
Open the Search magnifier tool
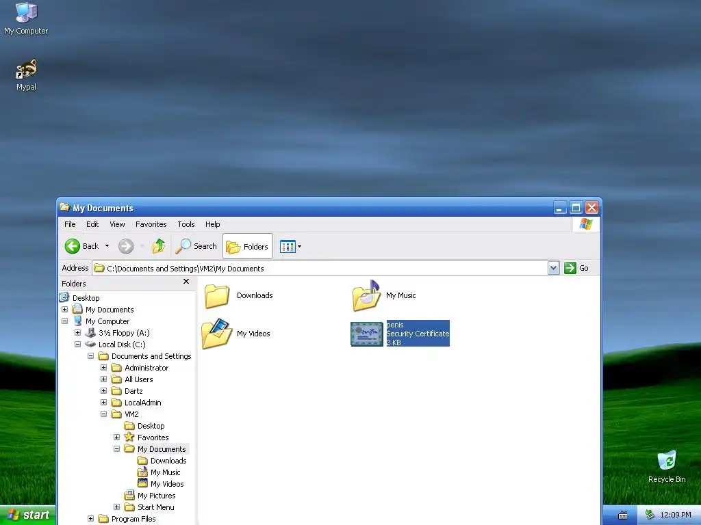(196, 246)
